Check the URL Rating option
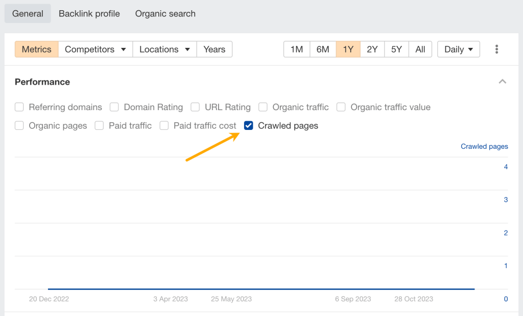Viewport: 523px width, 316px height. [195, 107]
